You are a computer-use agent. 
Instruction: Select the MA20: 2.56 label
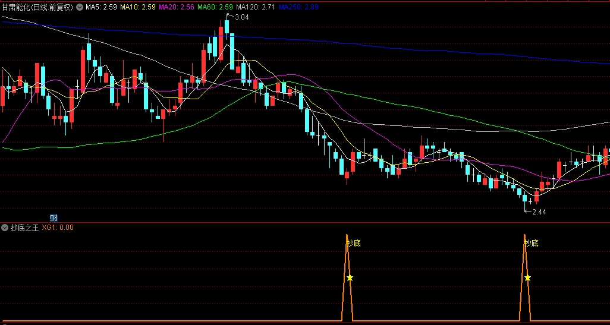[x=176, y=7]
